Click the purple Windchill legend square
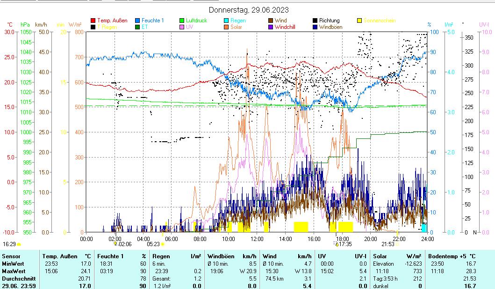 point(271,27)
